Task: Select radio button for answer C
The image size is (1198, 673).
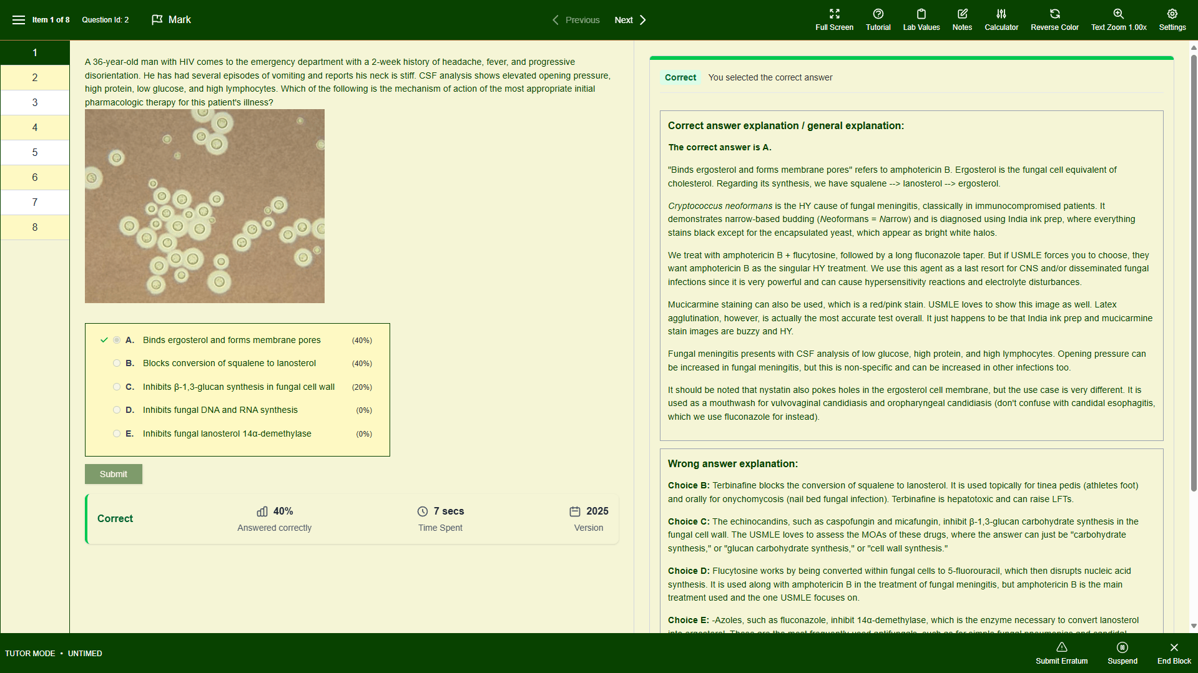Action: coord(117,387)
